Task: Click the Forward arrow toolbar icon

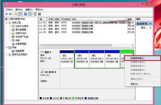Action: [x=10, y=14]
